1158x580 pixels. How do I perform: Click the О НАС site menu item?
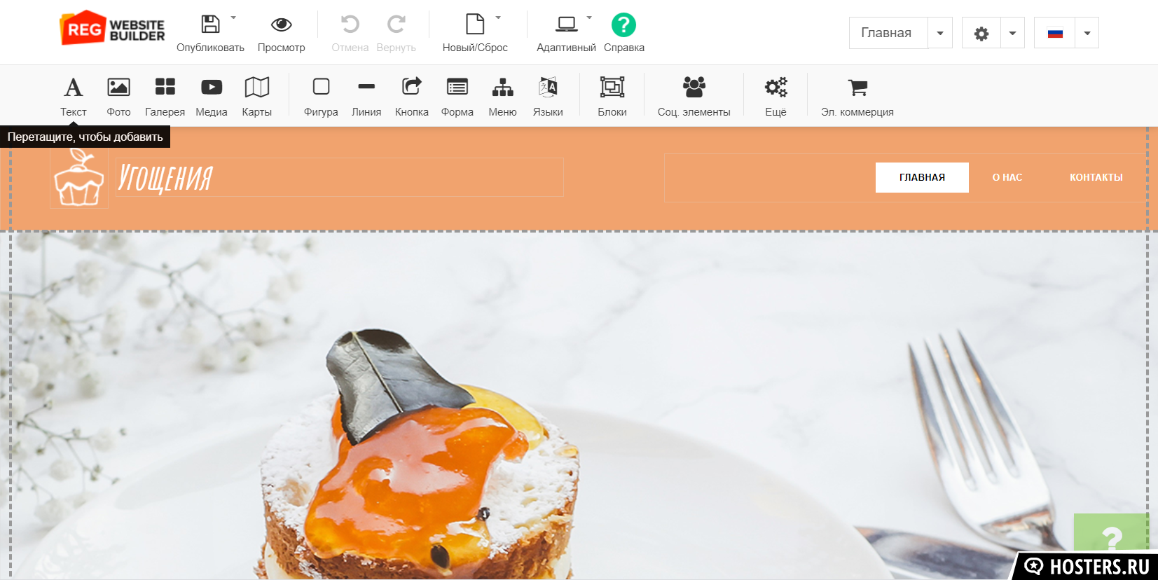1007,177
